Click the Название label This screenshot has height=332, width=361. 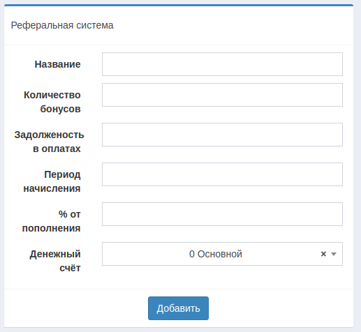57,64
